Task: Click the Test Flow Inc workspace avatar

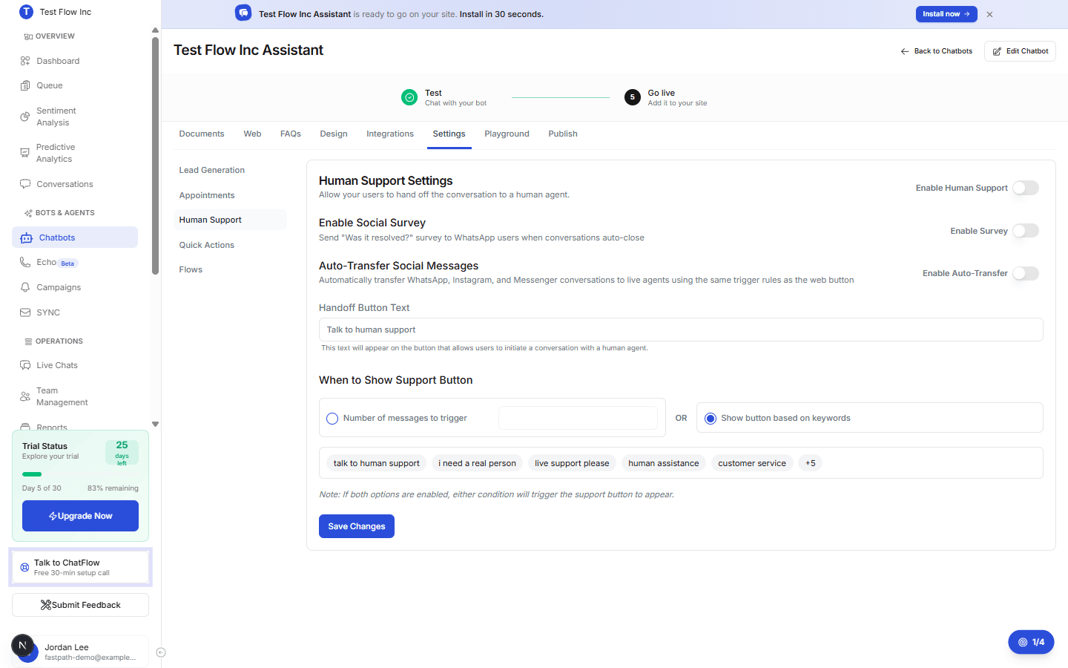Action: 26,12
